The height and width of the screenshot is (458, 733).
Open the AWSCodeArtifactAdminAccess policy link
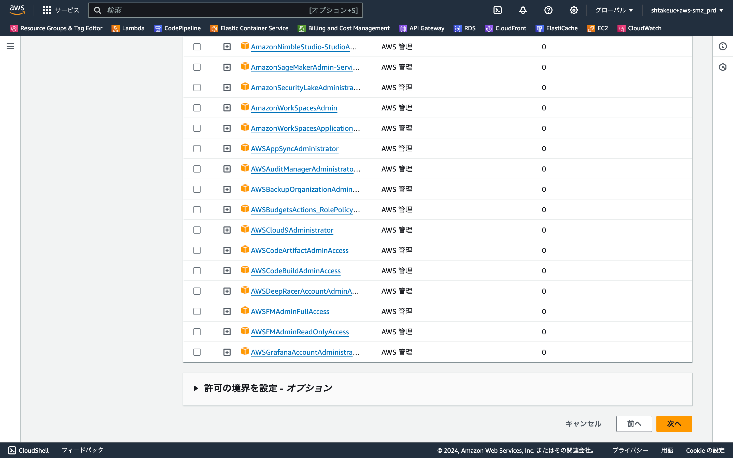tap(300, 251)
